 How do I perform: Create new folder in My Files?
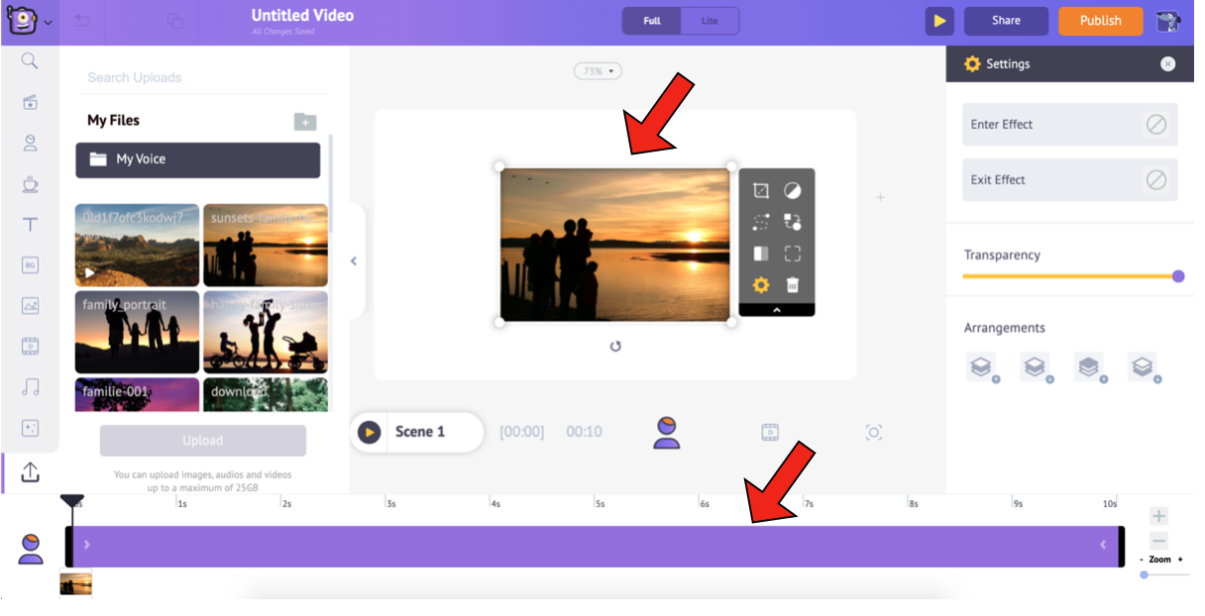304,122
